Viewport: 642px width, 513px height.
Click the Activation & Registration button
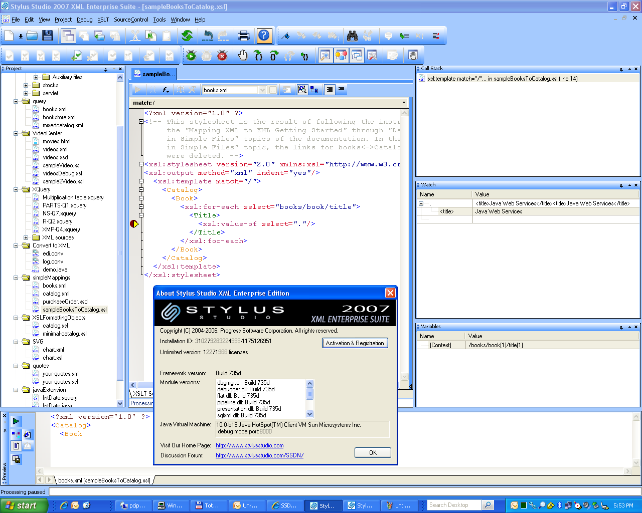coord(355,343)
